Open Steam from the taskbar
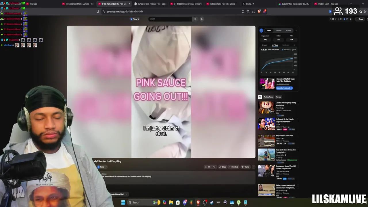368x207 pixels. click(x=212, y=202)
